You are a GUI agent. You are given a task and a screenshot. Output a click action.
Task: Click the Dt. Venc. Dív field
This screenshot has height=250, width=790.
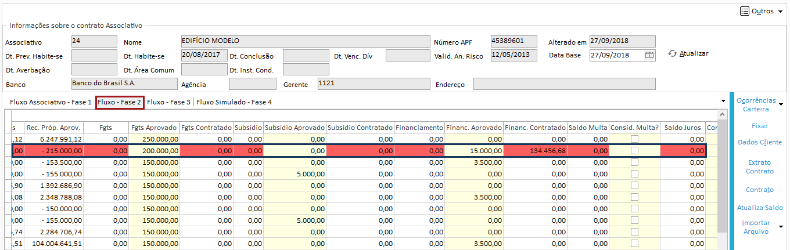(407, 56)
